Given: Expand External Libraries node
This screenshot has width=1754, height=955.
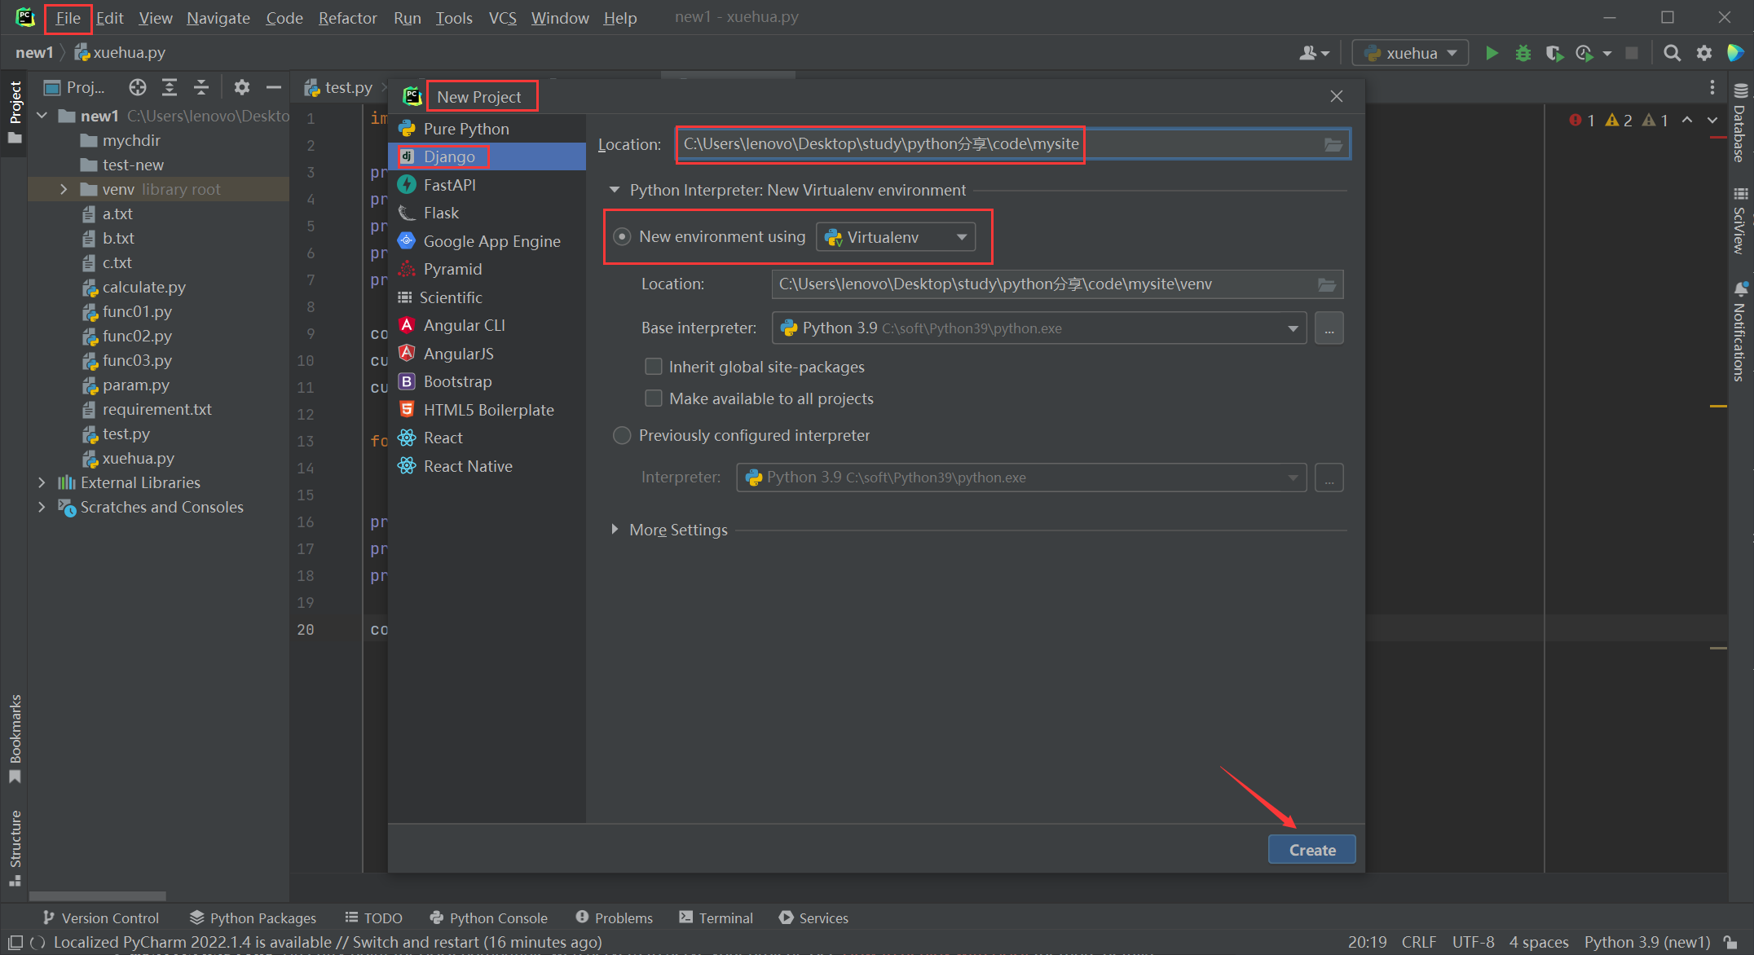Looking at the screenshot, I should tap(42, 482).
